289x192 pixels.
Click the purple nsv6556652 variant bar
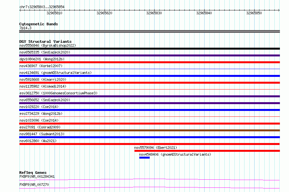point(149,103)
